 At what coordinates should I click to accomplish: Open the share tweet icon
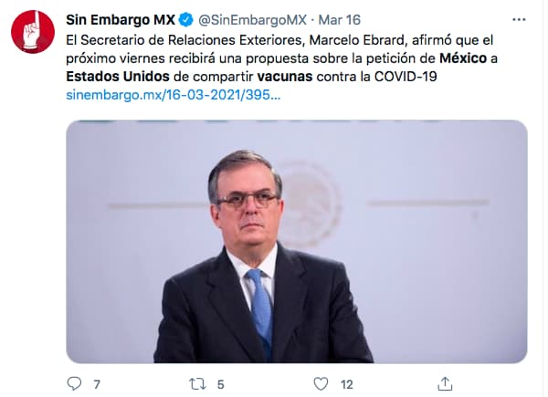445,383
